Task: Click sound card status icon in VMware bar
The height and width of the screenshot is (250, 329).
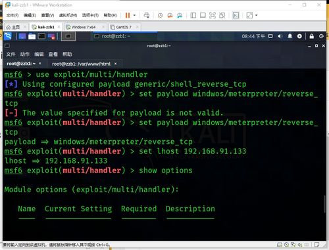Action: 300,245
